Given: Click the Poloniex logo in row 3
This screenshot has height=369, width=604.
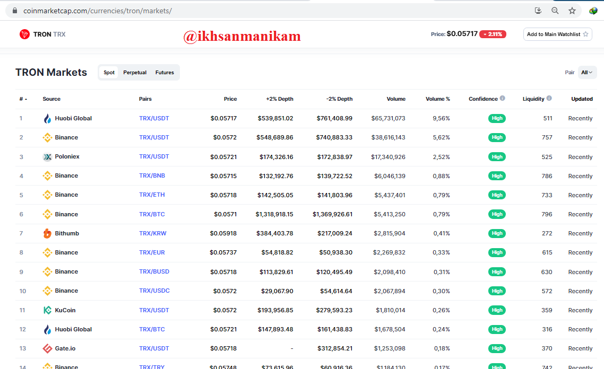Looking at the screenshot, I should (x=47, y=156).
